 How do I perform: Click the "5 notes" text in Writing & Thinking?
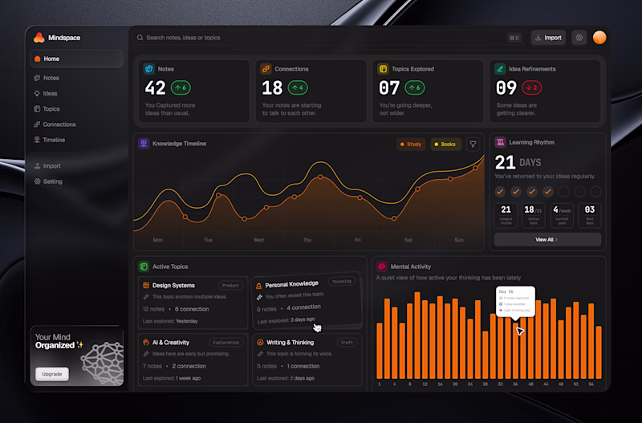[267, 366]
